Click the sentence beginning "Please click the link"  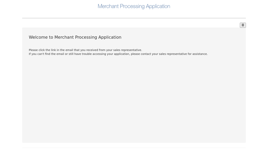(x=85, y=50)
